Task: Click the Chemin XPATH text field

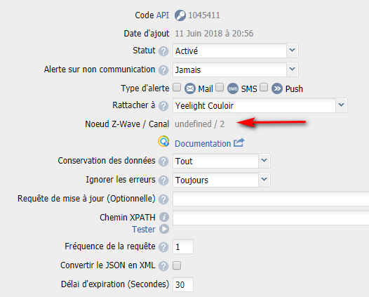Action: (x=271, y=218)
